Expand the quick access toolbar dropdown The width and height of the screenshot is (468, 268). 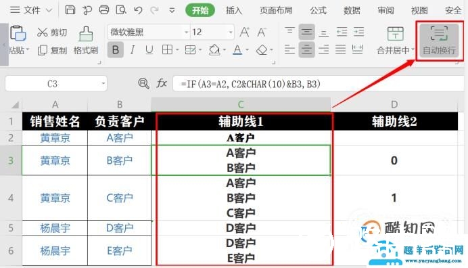172,10
